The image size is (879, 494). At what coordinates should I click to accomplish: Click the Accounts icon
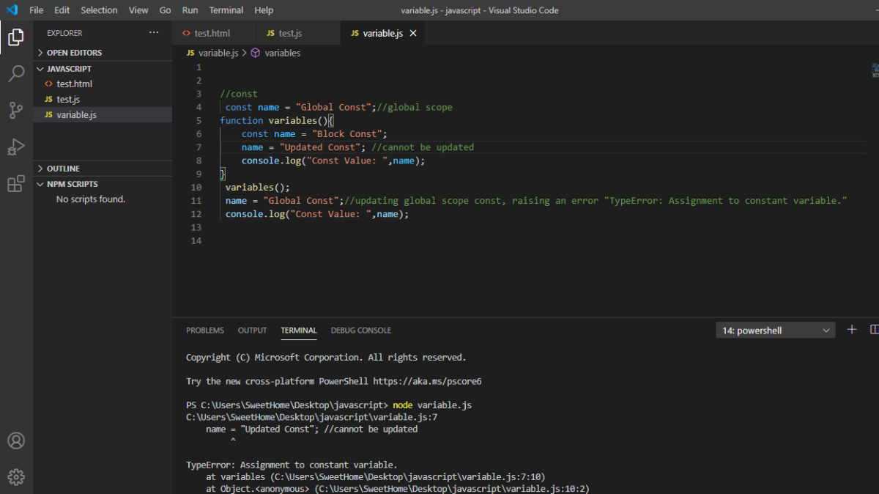(x=16, y=440)
